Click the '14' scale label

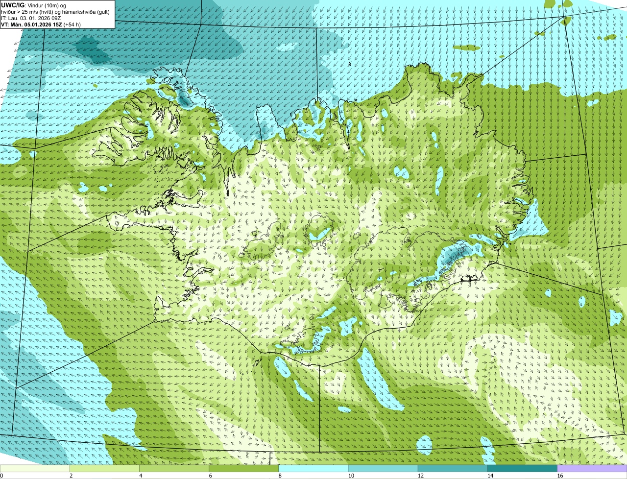coord(490,476)
